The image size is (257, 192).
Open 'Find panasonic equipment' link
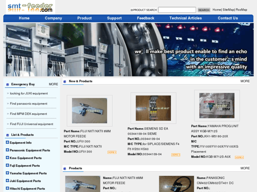29,104
